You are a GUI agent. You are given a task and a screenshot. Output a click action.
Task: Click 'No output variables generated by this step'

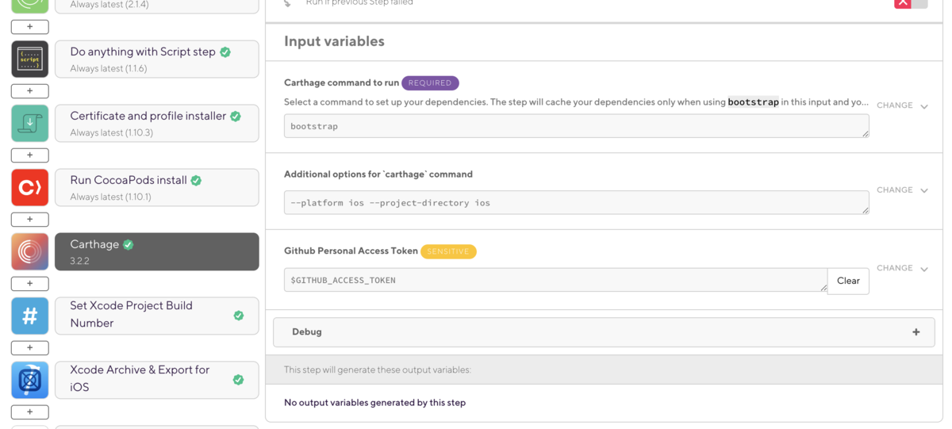374,403
